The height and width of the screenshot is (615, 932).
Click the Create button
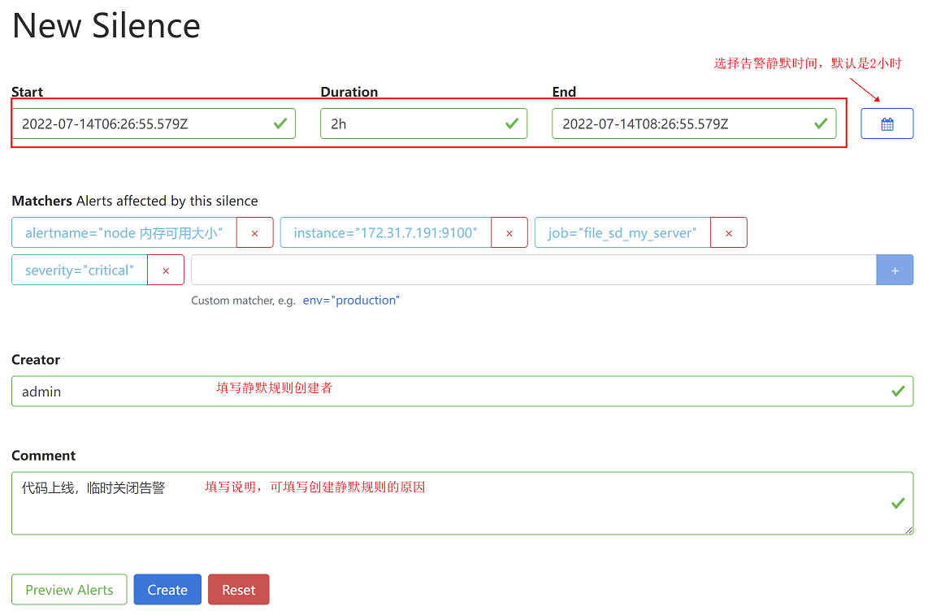coord(167,590)
